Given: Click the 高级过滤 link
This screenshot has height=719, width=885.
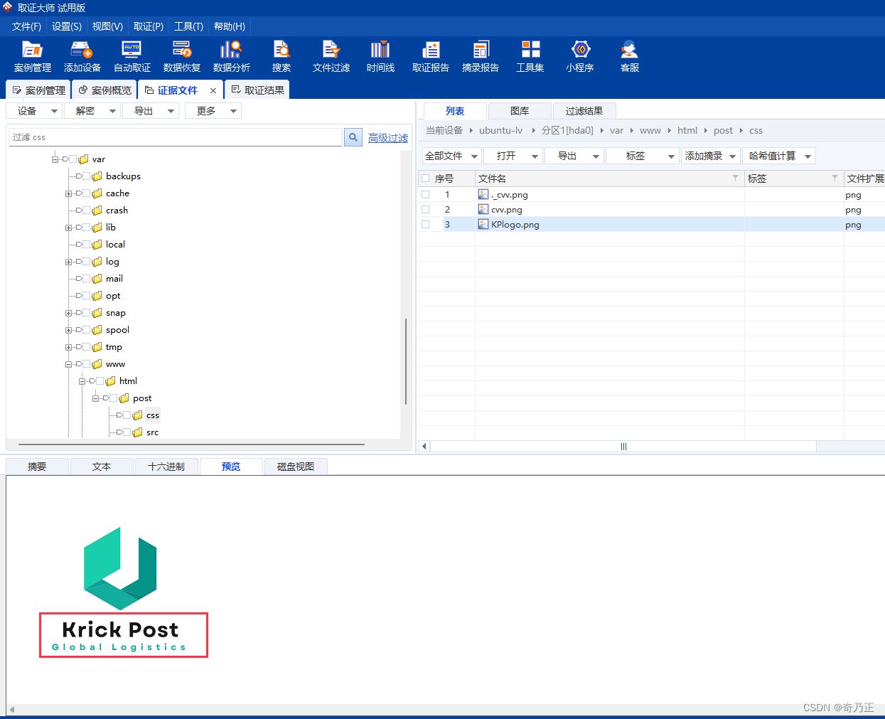Looking at the screenshot, I should 388,138.
